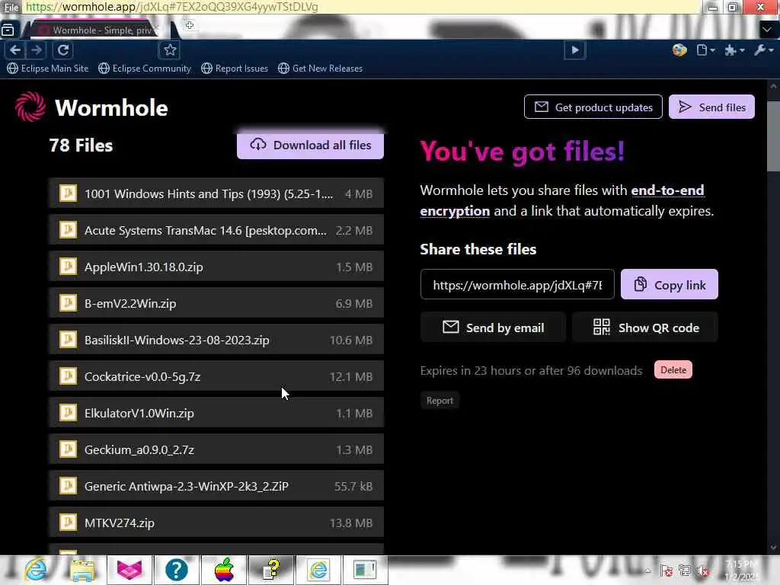Image resolution: width=780 pixels, height=585 pixels.
Task: Click the Report button
Action: [440, 401]
